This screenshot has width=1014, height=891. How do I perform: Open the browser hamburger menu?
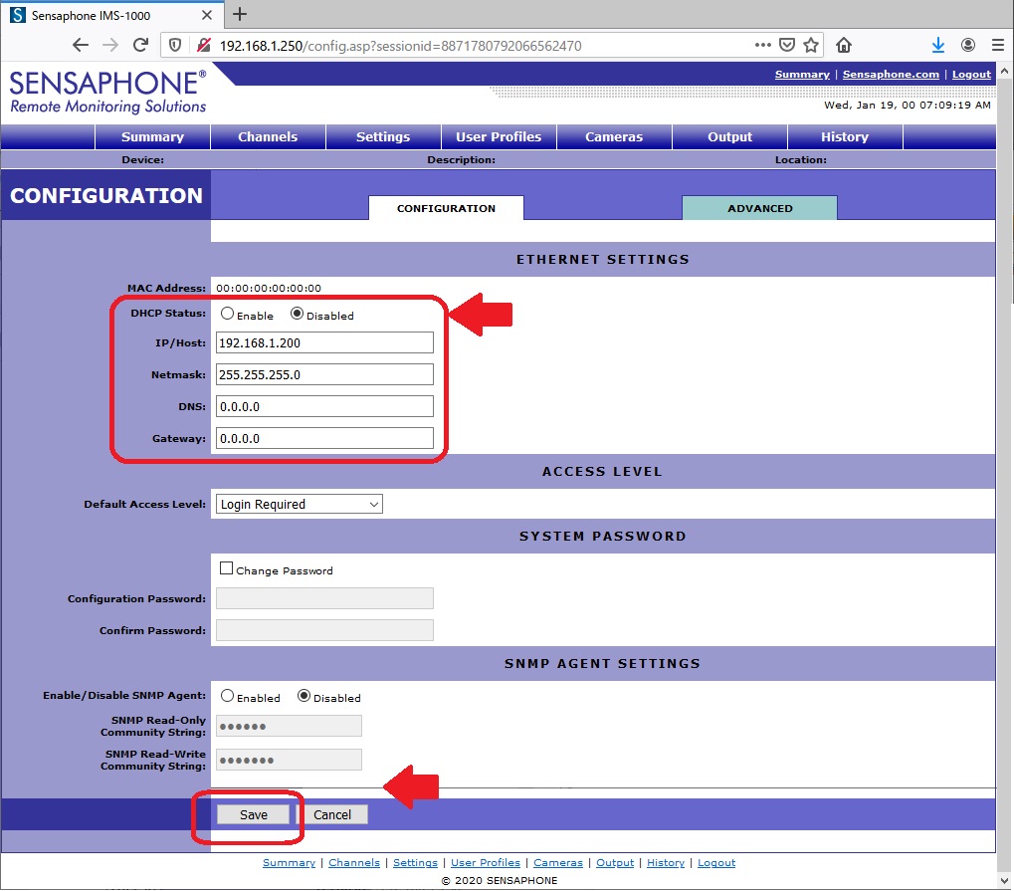pyautogui.click(x=998, y=45)
